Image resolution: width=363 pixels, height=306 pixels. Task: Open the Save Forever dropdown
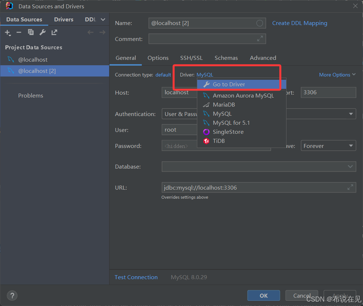tap(328, 146)
